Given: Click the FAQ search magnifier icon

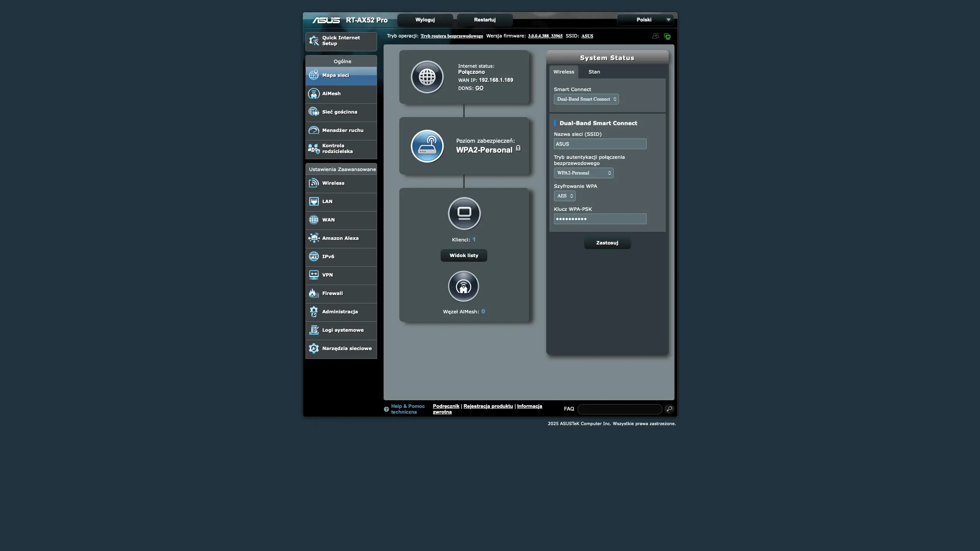Looking at the screenshot, I should 669,409.
